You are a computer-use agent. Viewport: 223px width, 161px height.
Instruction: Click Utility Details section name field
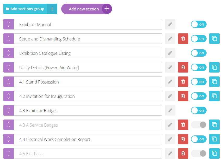(88, 67)
